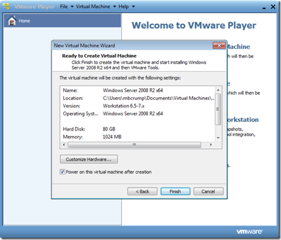Click the Location path C:\Users\mbcrump\Documents
This screenshot has height=240, width=281.
click(x=159, y=98)
